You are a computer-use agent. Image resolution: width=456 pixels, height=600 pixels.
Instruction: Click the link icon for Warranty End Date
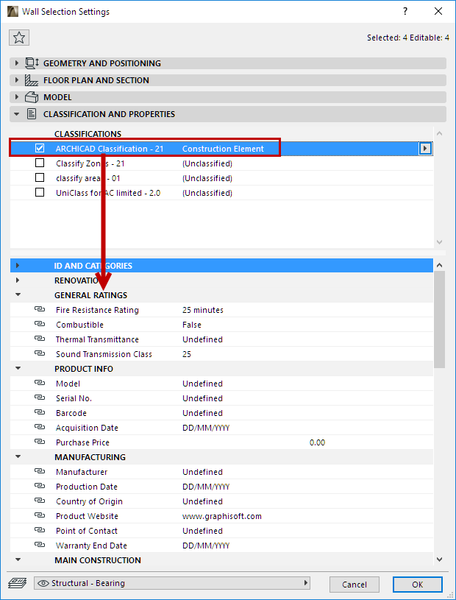[x=40, y=546]
